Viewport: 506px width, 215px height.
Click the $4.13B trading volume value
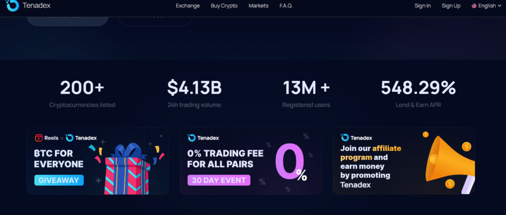(x=194, y=88)
